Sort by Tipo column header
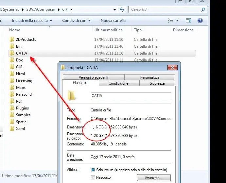This screenshot has width=226, height=183. pyautogui.click(x=138, y=30)
